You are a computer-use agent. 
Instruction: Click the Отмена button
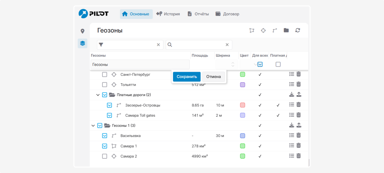pos(213,77)
